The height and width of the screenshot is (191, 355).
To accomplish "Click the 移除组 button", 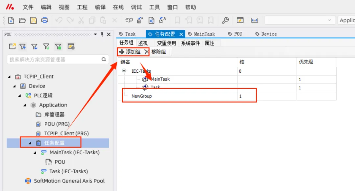I will pyautogui.click(x=155, y=52).
